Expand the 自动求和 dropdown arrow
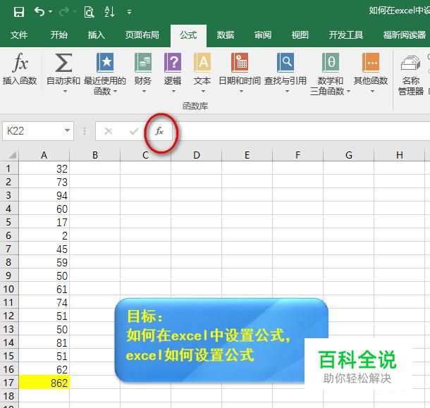The height and width of the screenshot is (408, 430). (x=65, y=92)
